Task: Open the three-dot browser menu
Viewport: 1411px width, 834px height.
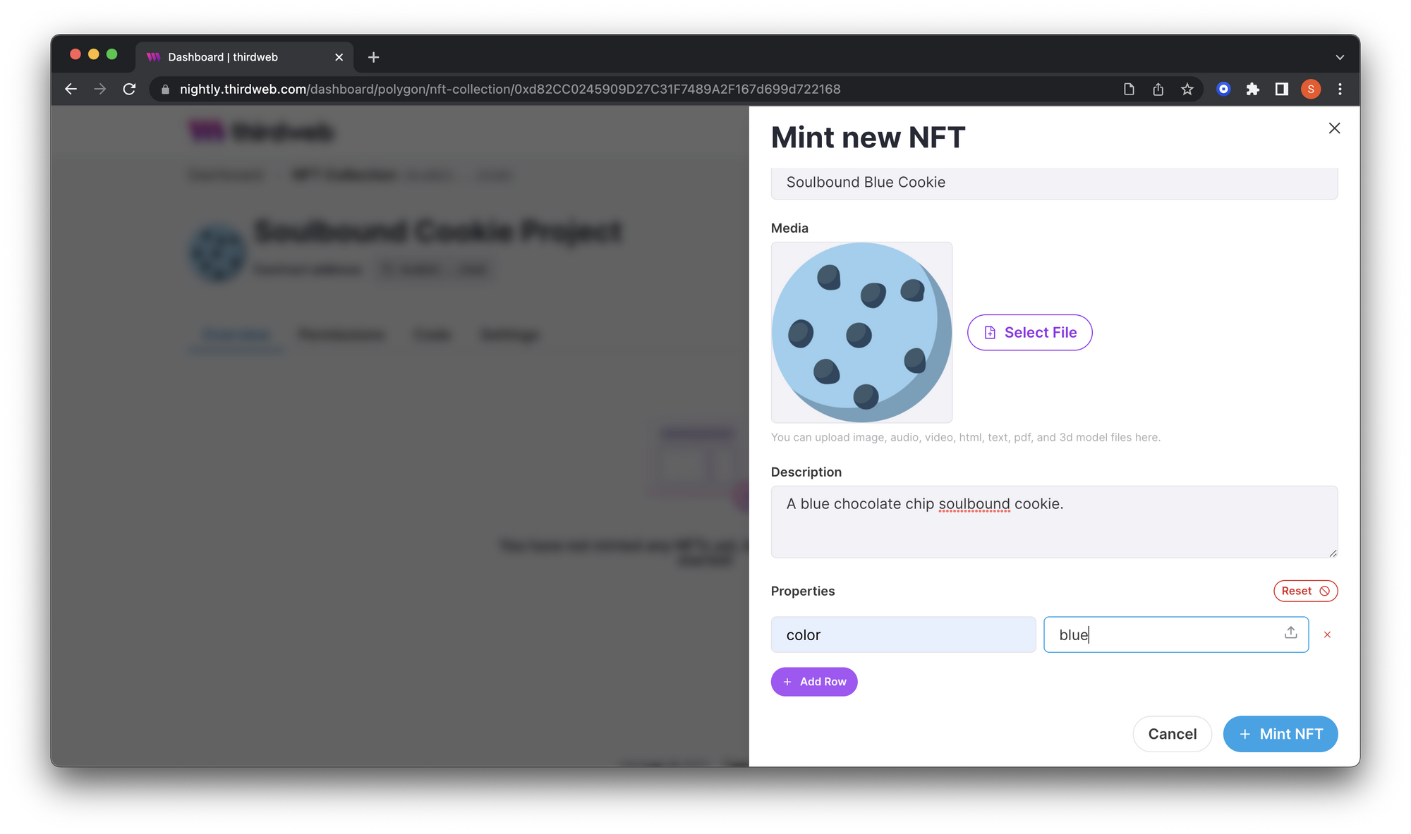Action: 1340,89
